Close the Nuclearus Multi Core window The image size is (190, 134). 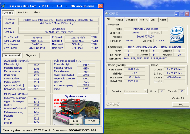click(100, 6)
